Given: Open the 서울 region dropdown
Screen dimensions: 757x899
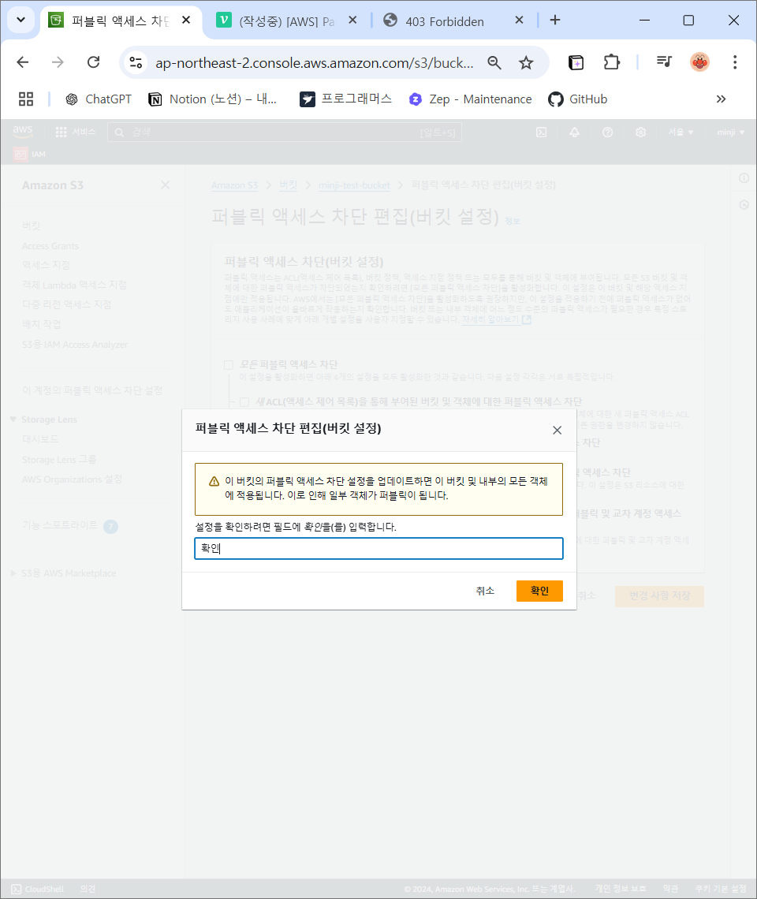Looking at the screenshot, I should point(681,132).
